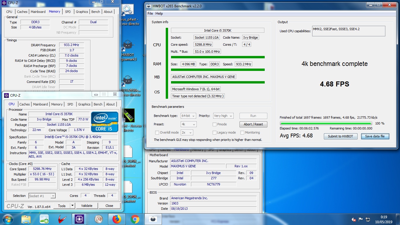Open the Overkill 2x multiplier dropdown

click(x=187, y=132)
